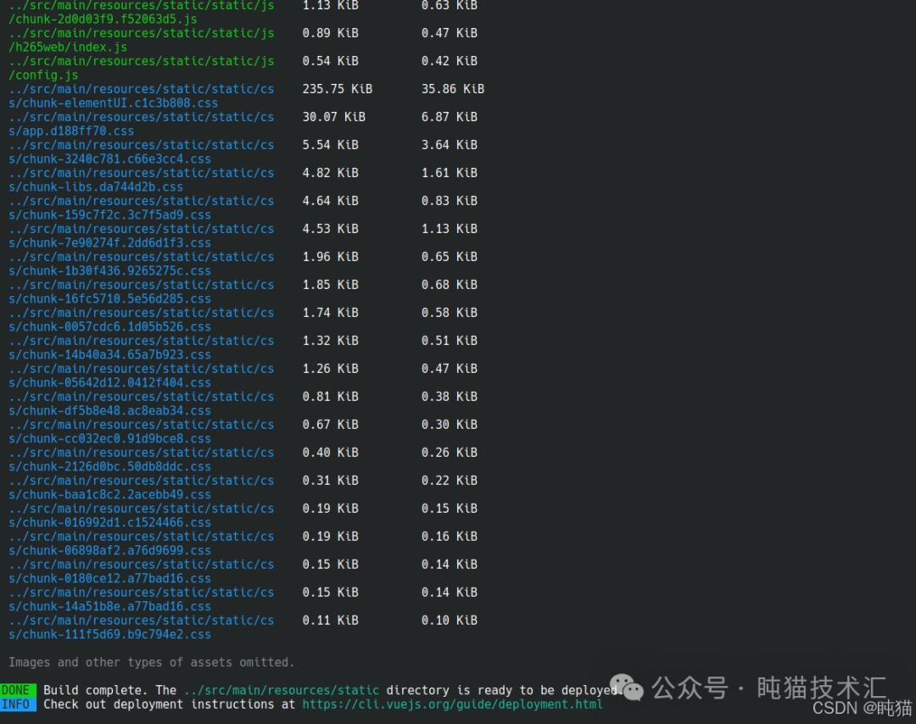Image resolution: width=916 pixels, height=724 pixels.
Task: Click the blue INFO badge
Action: (x=18, y=705)
